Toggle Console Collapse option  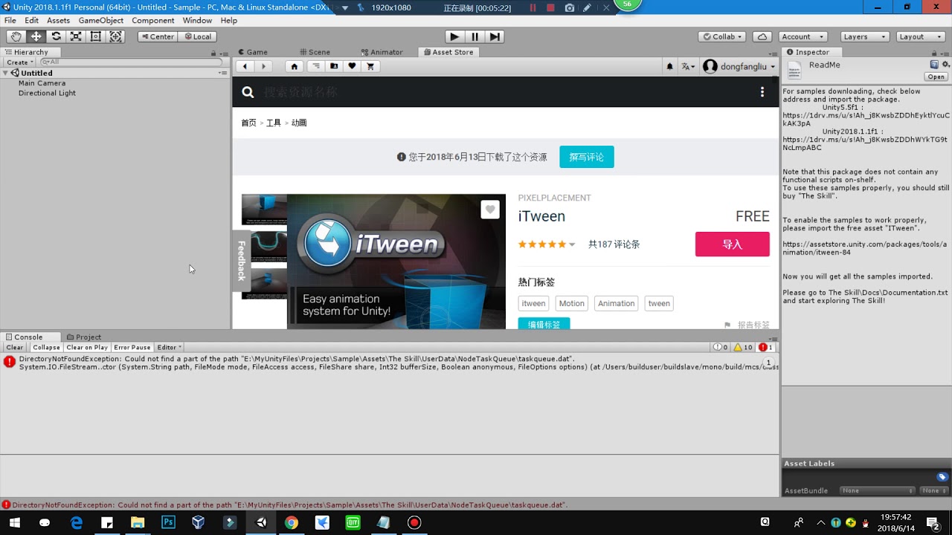tap(46, 347)
